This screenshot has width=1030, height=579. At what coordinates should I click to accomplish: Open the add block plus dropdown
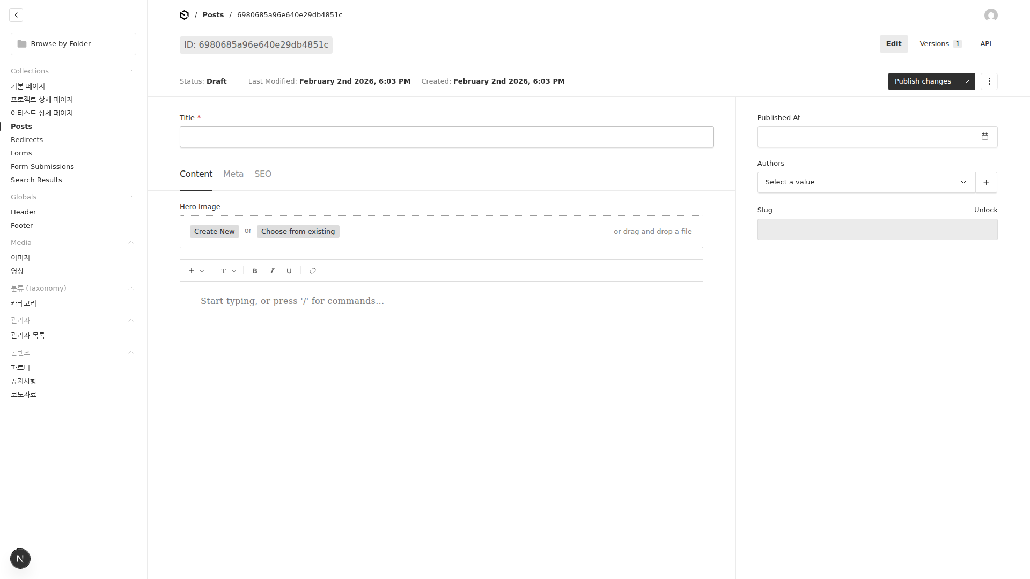196,271
